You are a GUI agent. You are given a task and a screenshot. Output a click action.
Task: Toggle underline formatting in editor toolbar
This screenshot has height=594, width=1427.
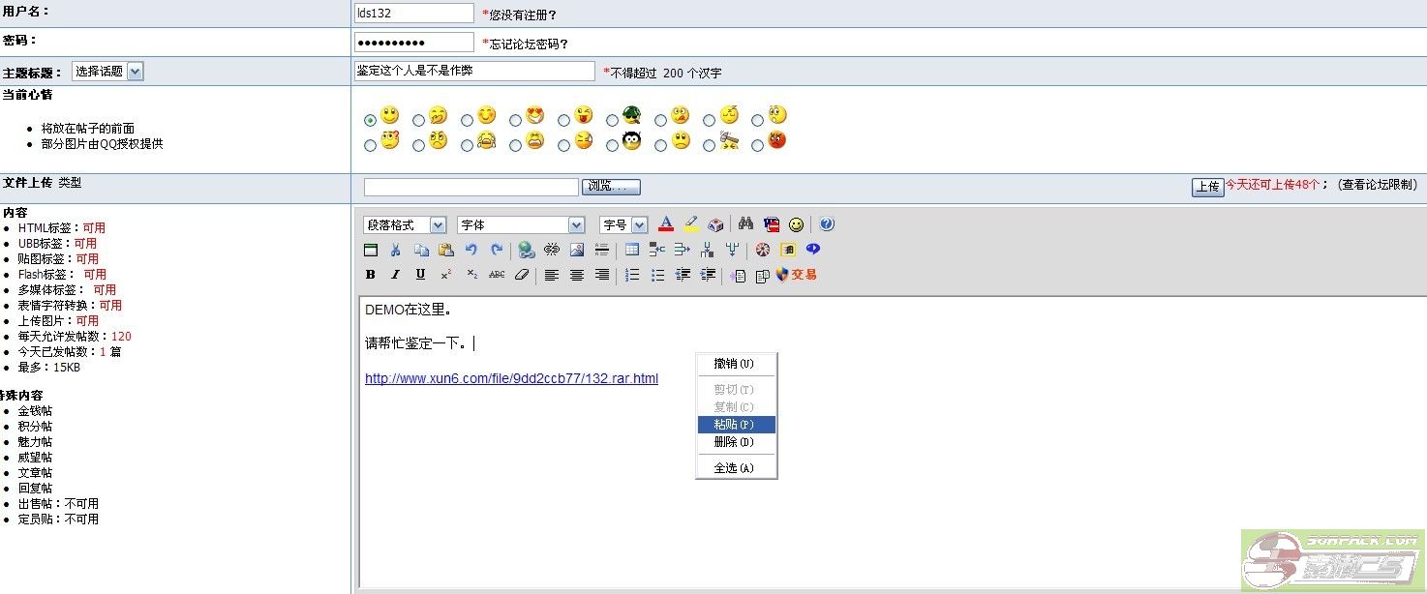[x=420, y=275]
